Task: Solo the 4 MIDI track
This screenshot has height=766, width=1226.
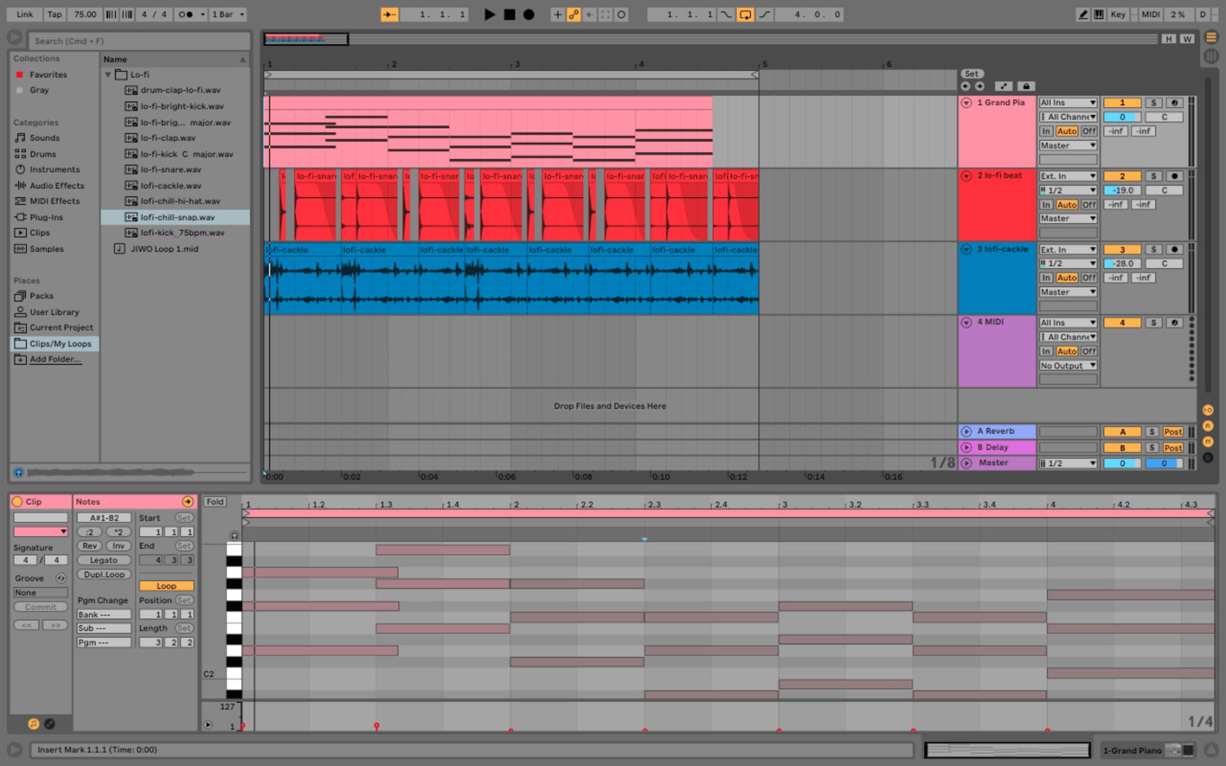Action: (1153, 323)
